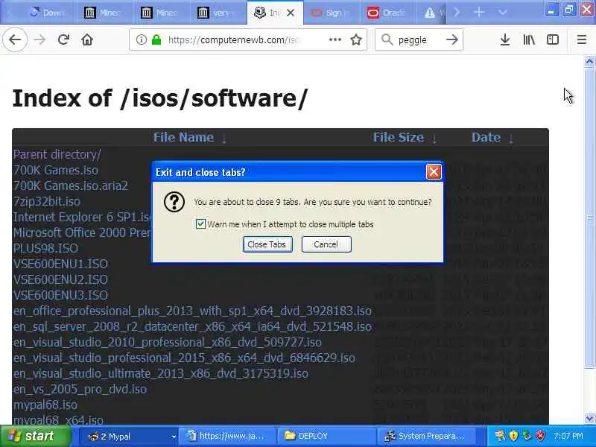
Task: Toggle the sidebar icon
Action: [552, 39]
